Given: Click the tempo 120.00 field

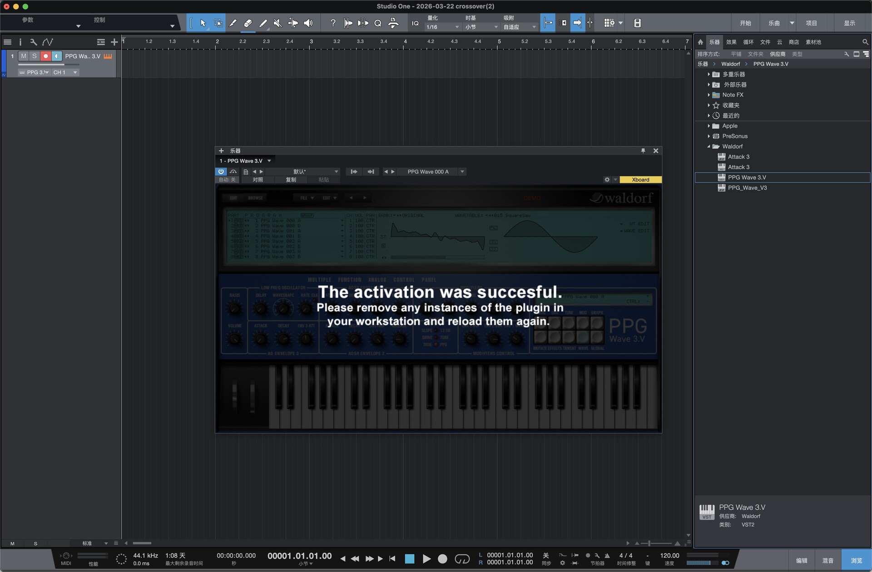Looking at the screenshot, I should (669, 555).
